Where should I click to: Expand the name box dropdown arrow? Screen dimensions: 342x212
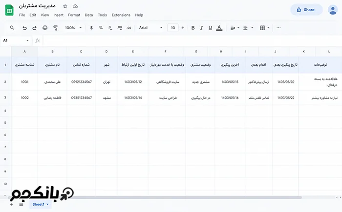click(x=27, y=40)
